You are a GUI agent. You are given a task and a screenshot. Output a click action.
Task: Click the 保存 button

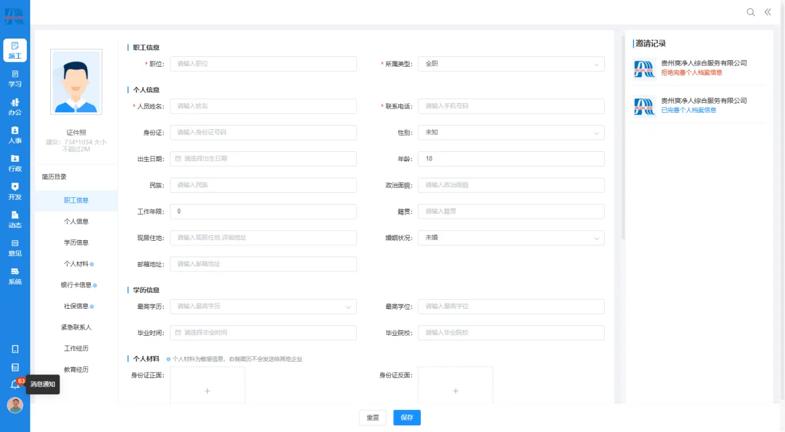[x=407, y=417]
